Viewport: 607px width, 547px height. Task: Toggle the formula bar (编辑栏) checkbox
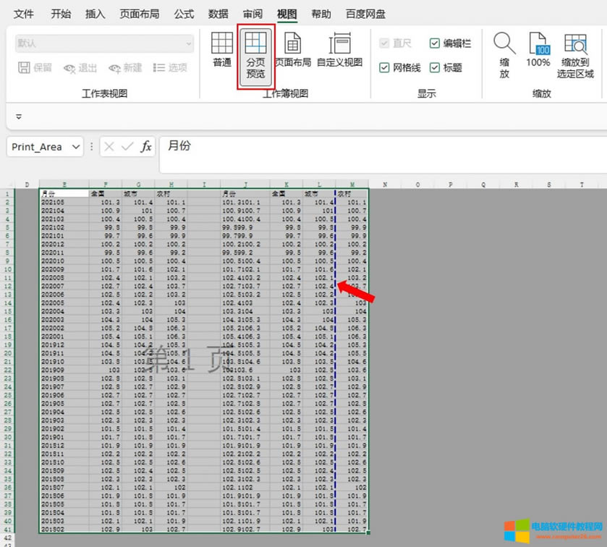pos(435,43)
